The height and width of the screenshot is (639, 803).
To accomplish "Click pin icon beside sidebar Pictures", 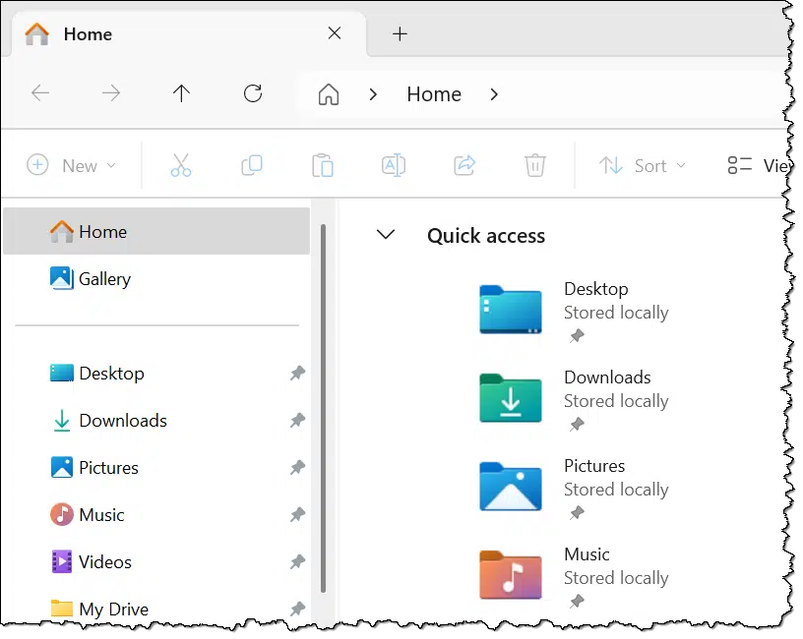I will click(297, 467).
